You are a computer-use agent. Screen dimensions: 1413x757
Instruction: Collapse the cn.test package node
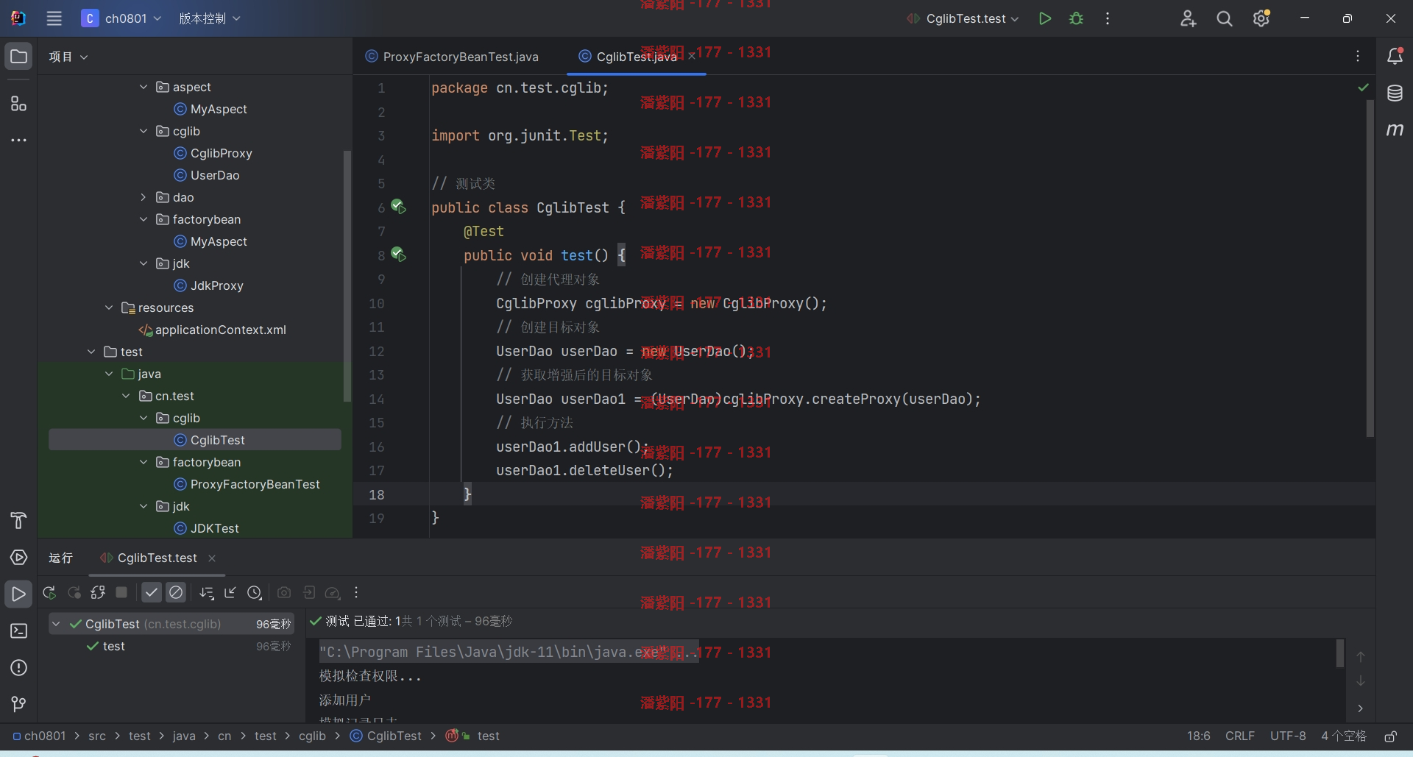click(126, 396)
